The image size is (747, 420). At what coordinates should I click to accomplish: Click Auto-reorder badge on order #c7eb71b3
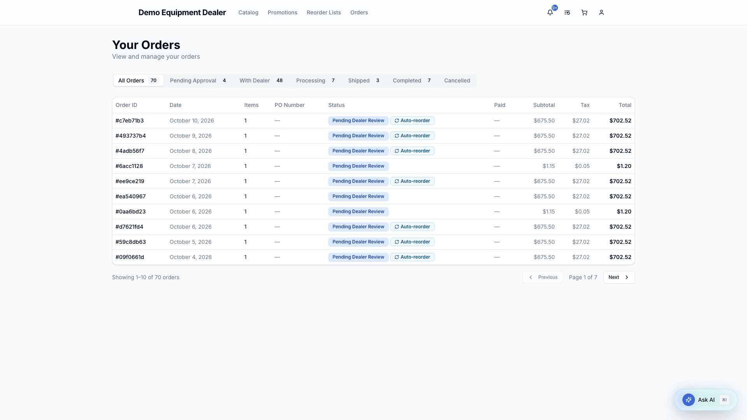(412, 121)
